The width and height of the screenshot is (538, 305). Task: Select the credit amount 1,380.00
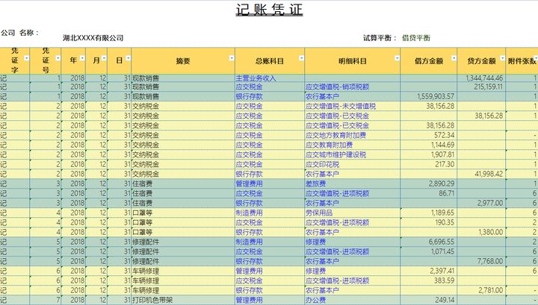(481, 232)
